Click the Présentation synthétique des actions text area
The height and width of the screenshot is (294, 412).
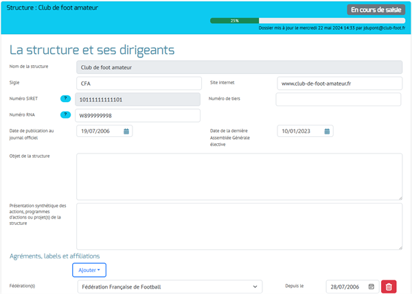(239, 226)
